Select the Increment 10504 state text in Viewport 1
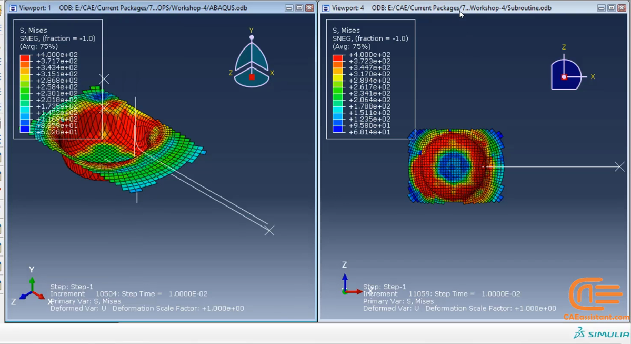 129,293
